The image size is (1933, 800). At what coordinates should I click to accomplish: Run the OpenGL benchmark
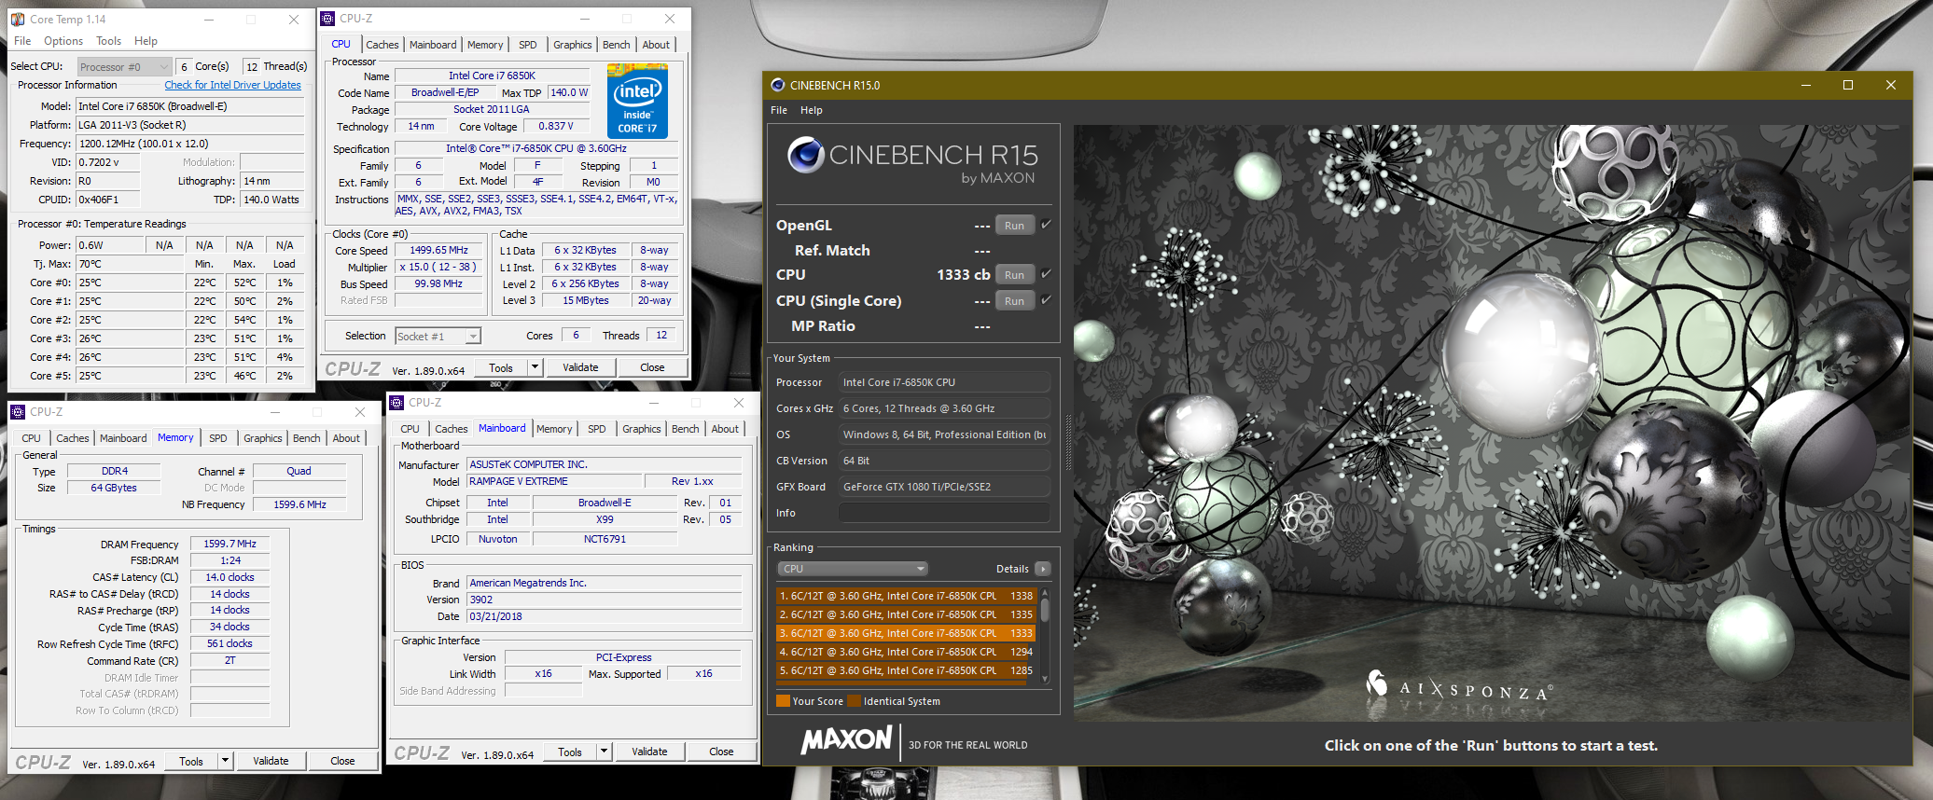point(1015,226)
